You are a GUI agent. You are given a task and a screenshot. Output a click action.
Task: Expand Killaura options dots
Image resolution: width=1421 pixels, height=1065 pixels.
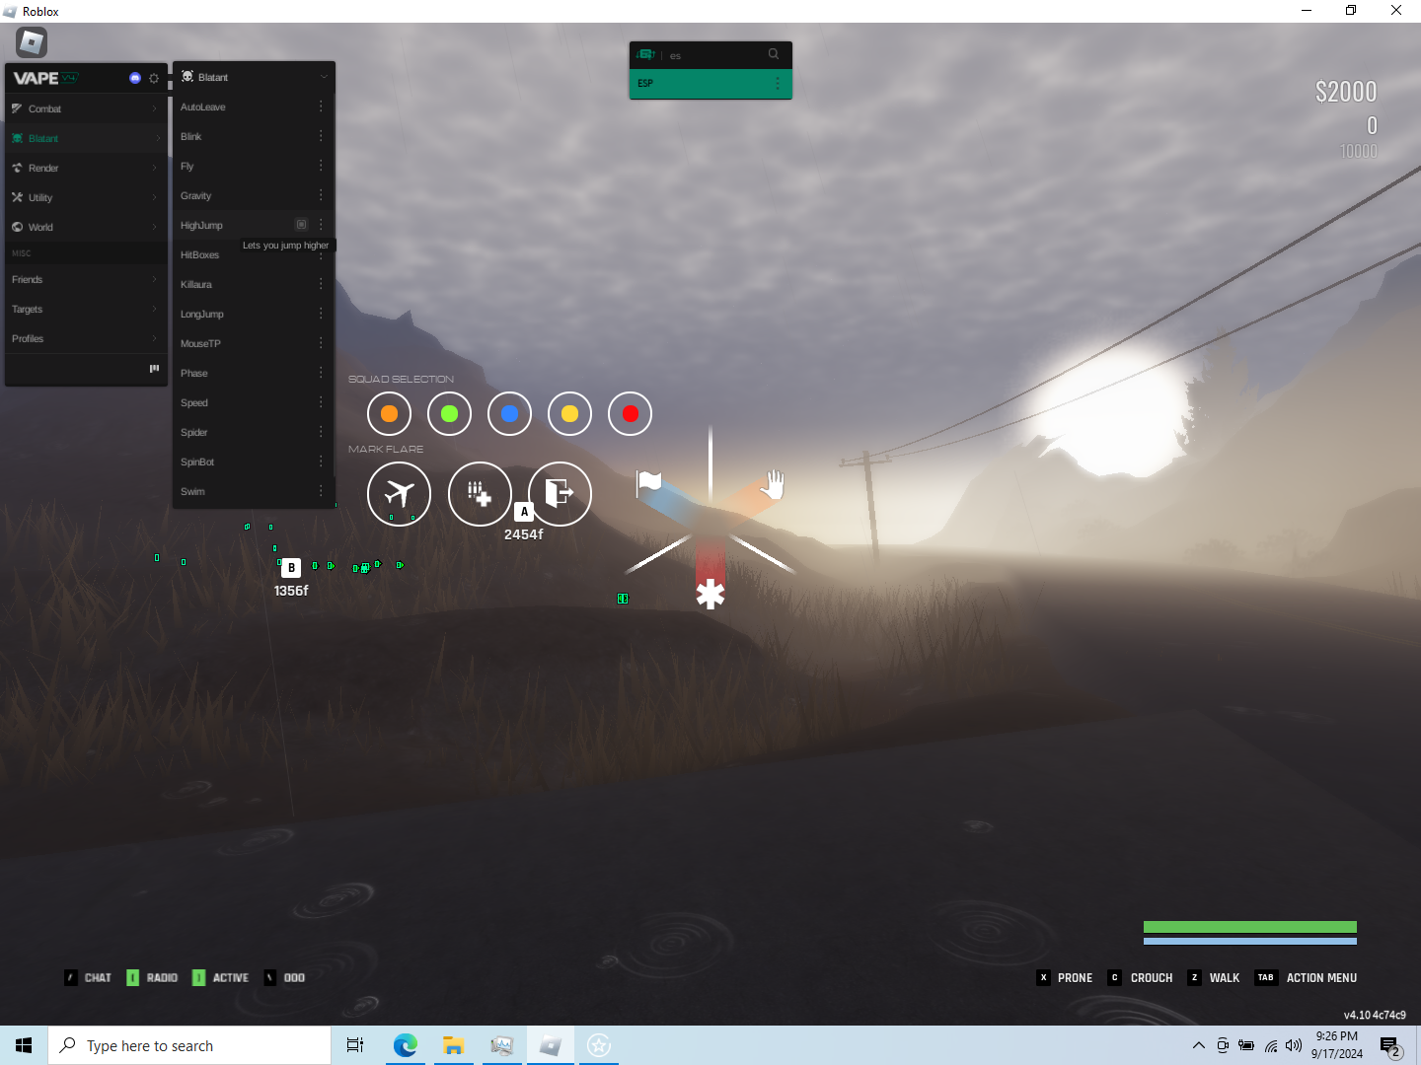321,284
